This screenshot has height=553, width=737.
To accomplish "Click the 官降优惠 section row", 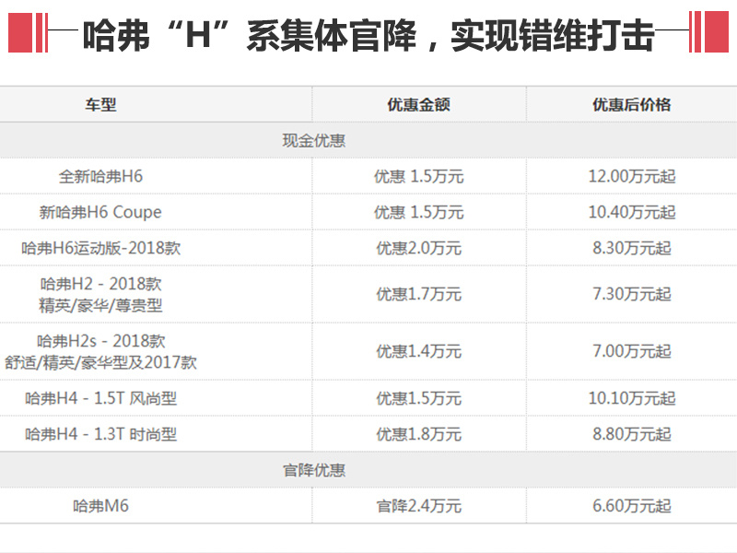I will 368,470.
